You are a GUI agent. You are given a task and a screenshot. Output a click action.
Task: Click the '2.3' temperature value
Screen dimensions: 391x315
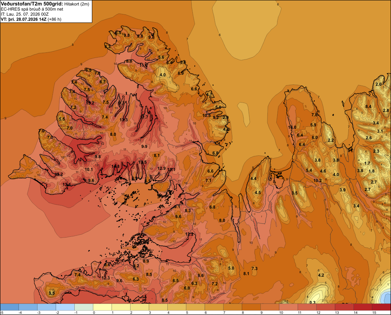[376, 151]
